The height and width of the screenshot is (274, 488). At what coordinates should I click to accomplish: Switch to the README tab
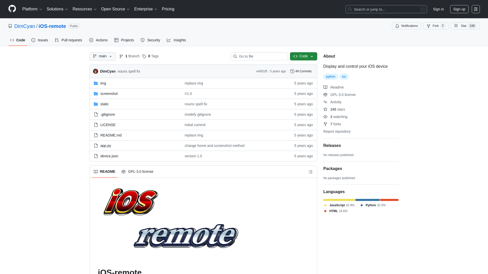(104, 172)
